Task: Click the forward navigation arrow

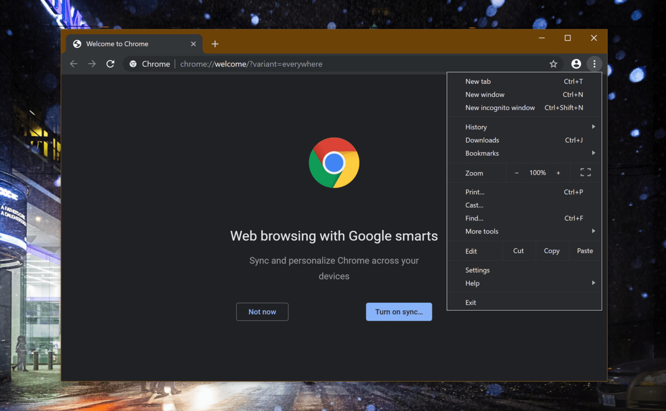Action: point(92,64)
